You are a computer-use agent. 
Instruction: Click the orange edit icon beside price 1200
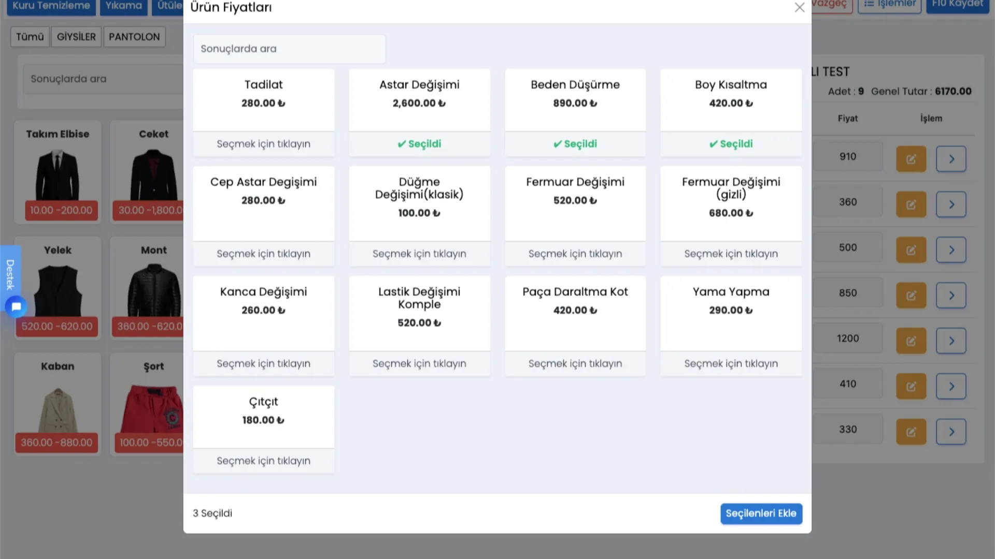pyautogui.click(x=911, y=341)
